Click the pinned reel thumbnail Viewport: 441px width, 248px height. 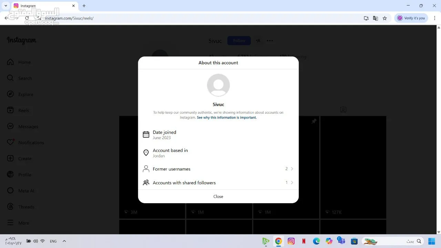[x=286, y=167]
